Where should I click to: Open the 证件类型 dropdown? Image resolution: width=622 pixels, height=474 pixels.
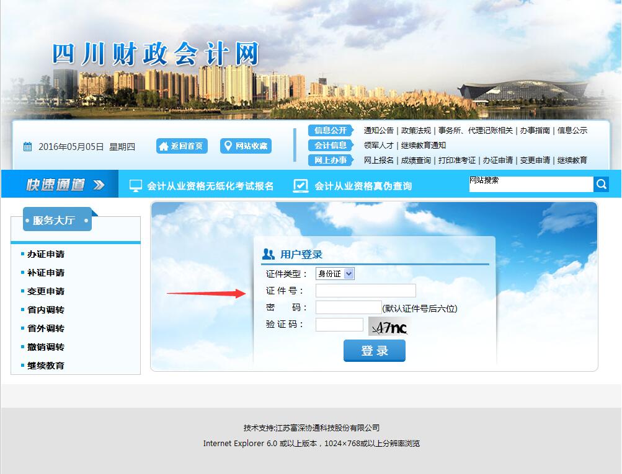(x=335, y=273)
